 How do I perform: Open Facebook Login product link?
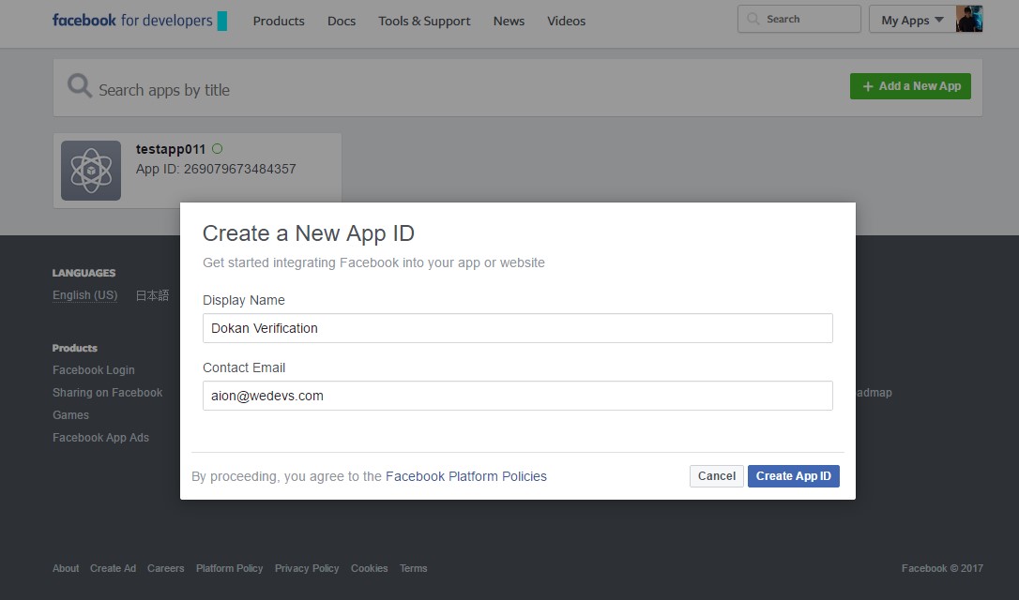[94, 369]
